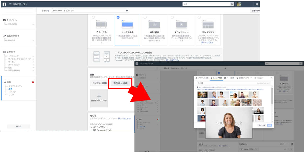
Task: Click the 広告セット grid icon in the sidebar
Action: [x=5, y=52]
